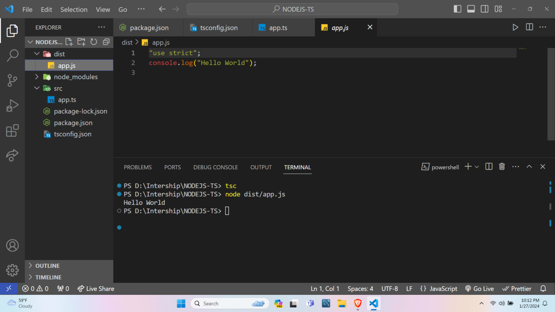Image resolution: width=555 pixels, height=312 pixels.
Task: Expand the OUTLINE section
Action: pos(30,265)
